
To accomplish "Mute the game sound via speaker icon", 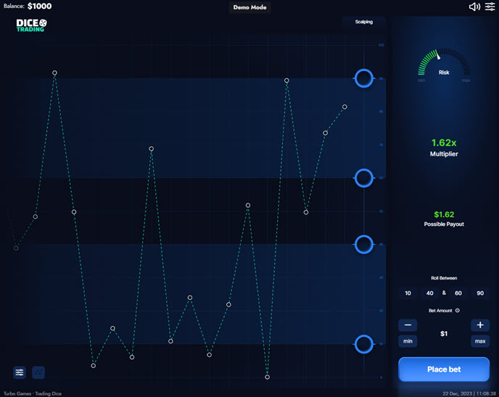I will click(474, 7).
